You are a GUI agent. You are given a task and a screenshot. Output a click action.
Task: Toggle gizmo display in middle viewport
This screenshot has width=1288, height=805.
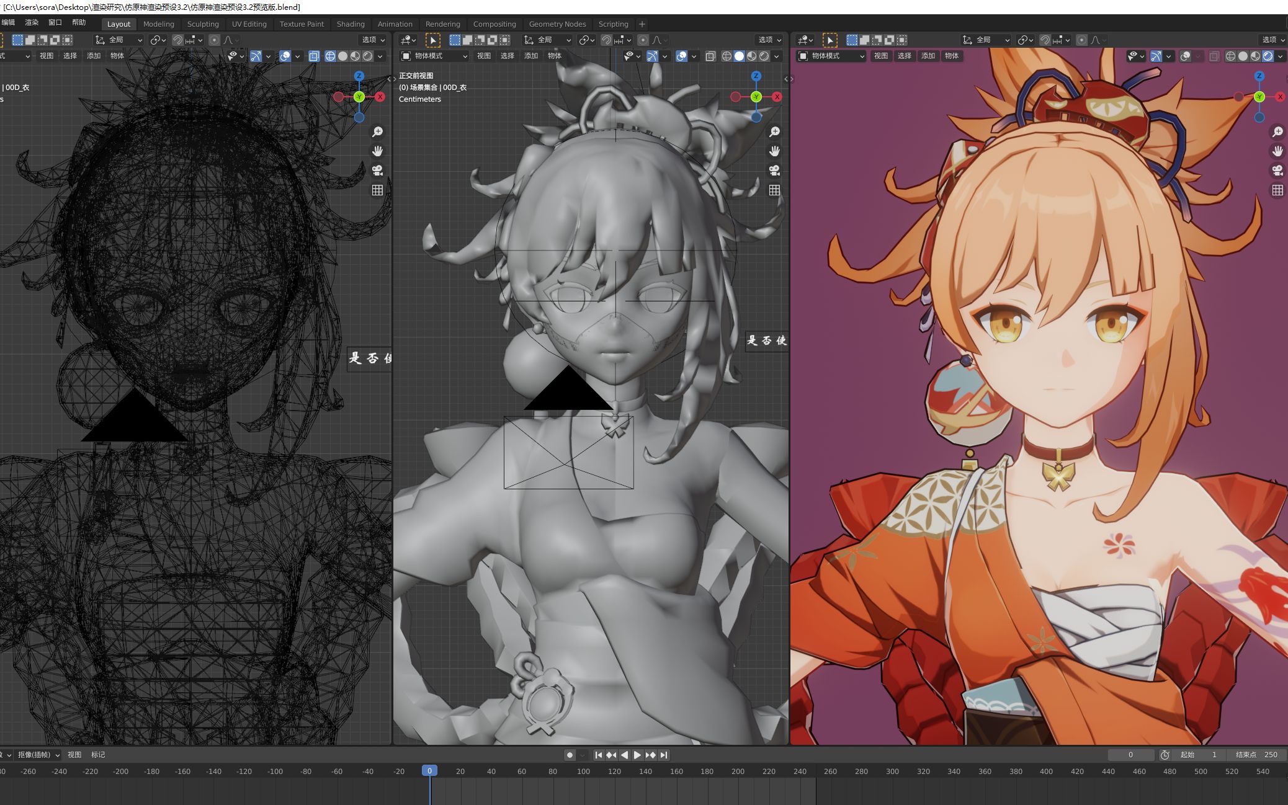click(652, 56)
